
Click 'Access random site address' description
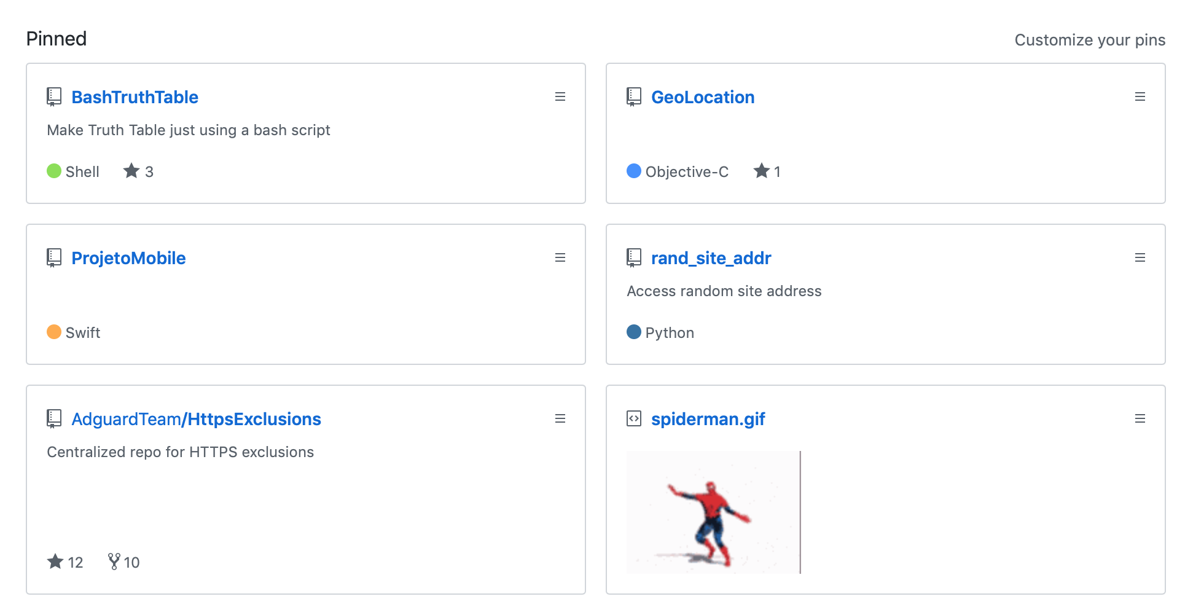point(724,291)
